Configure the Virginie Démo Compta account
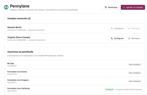Image resolution: width=147 pixels, height=95 pixels. click(117, 38)
